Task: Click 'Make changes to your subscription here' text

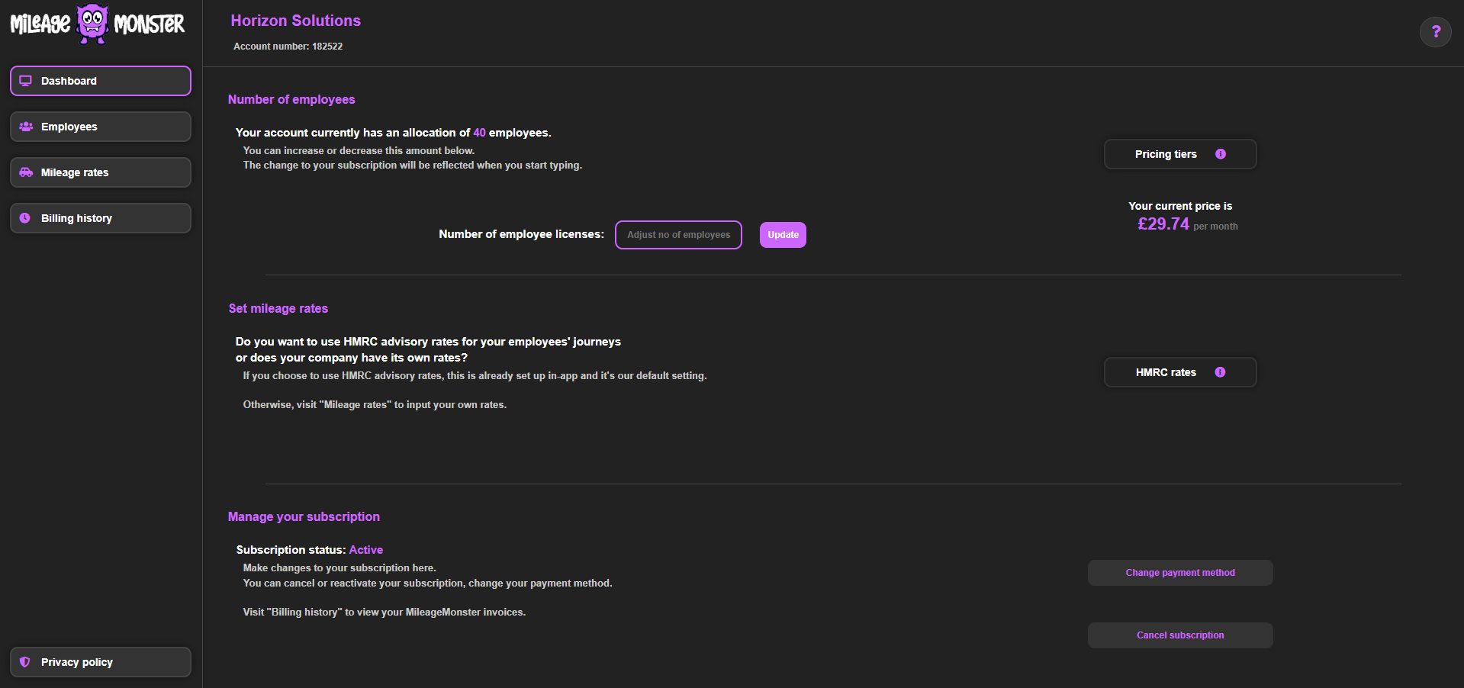Action: click(339, 568)
